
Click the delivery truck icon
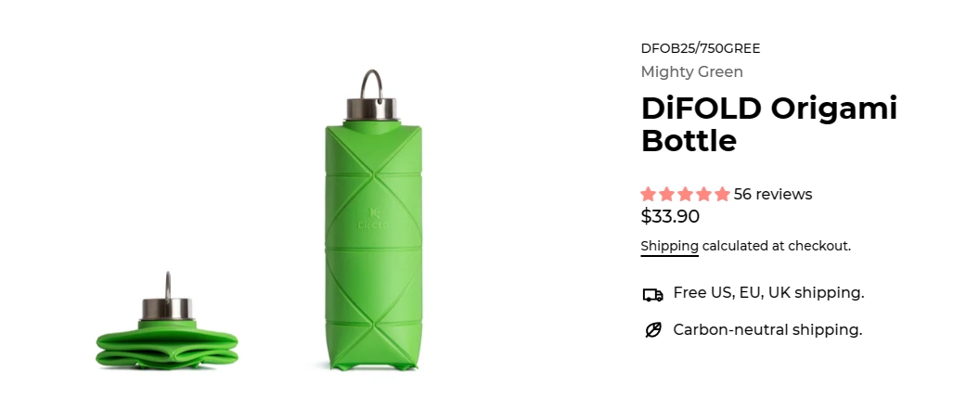click(x=653, y=295)
